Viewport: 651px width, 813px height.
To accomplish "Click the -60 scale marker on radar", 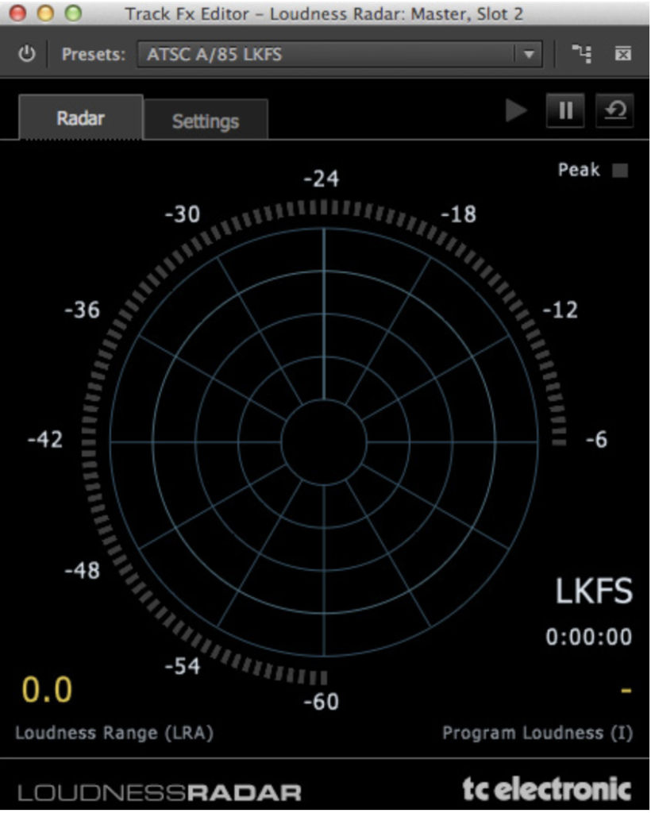I will click(x=322, y=702).
